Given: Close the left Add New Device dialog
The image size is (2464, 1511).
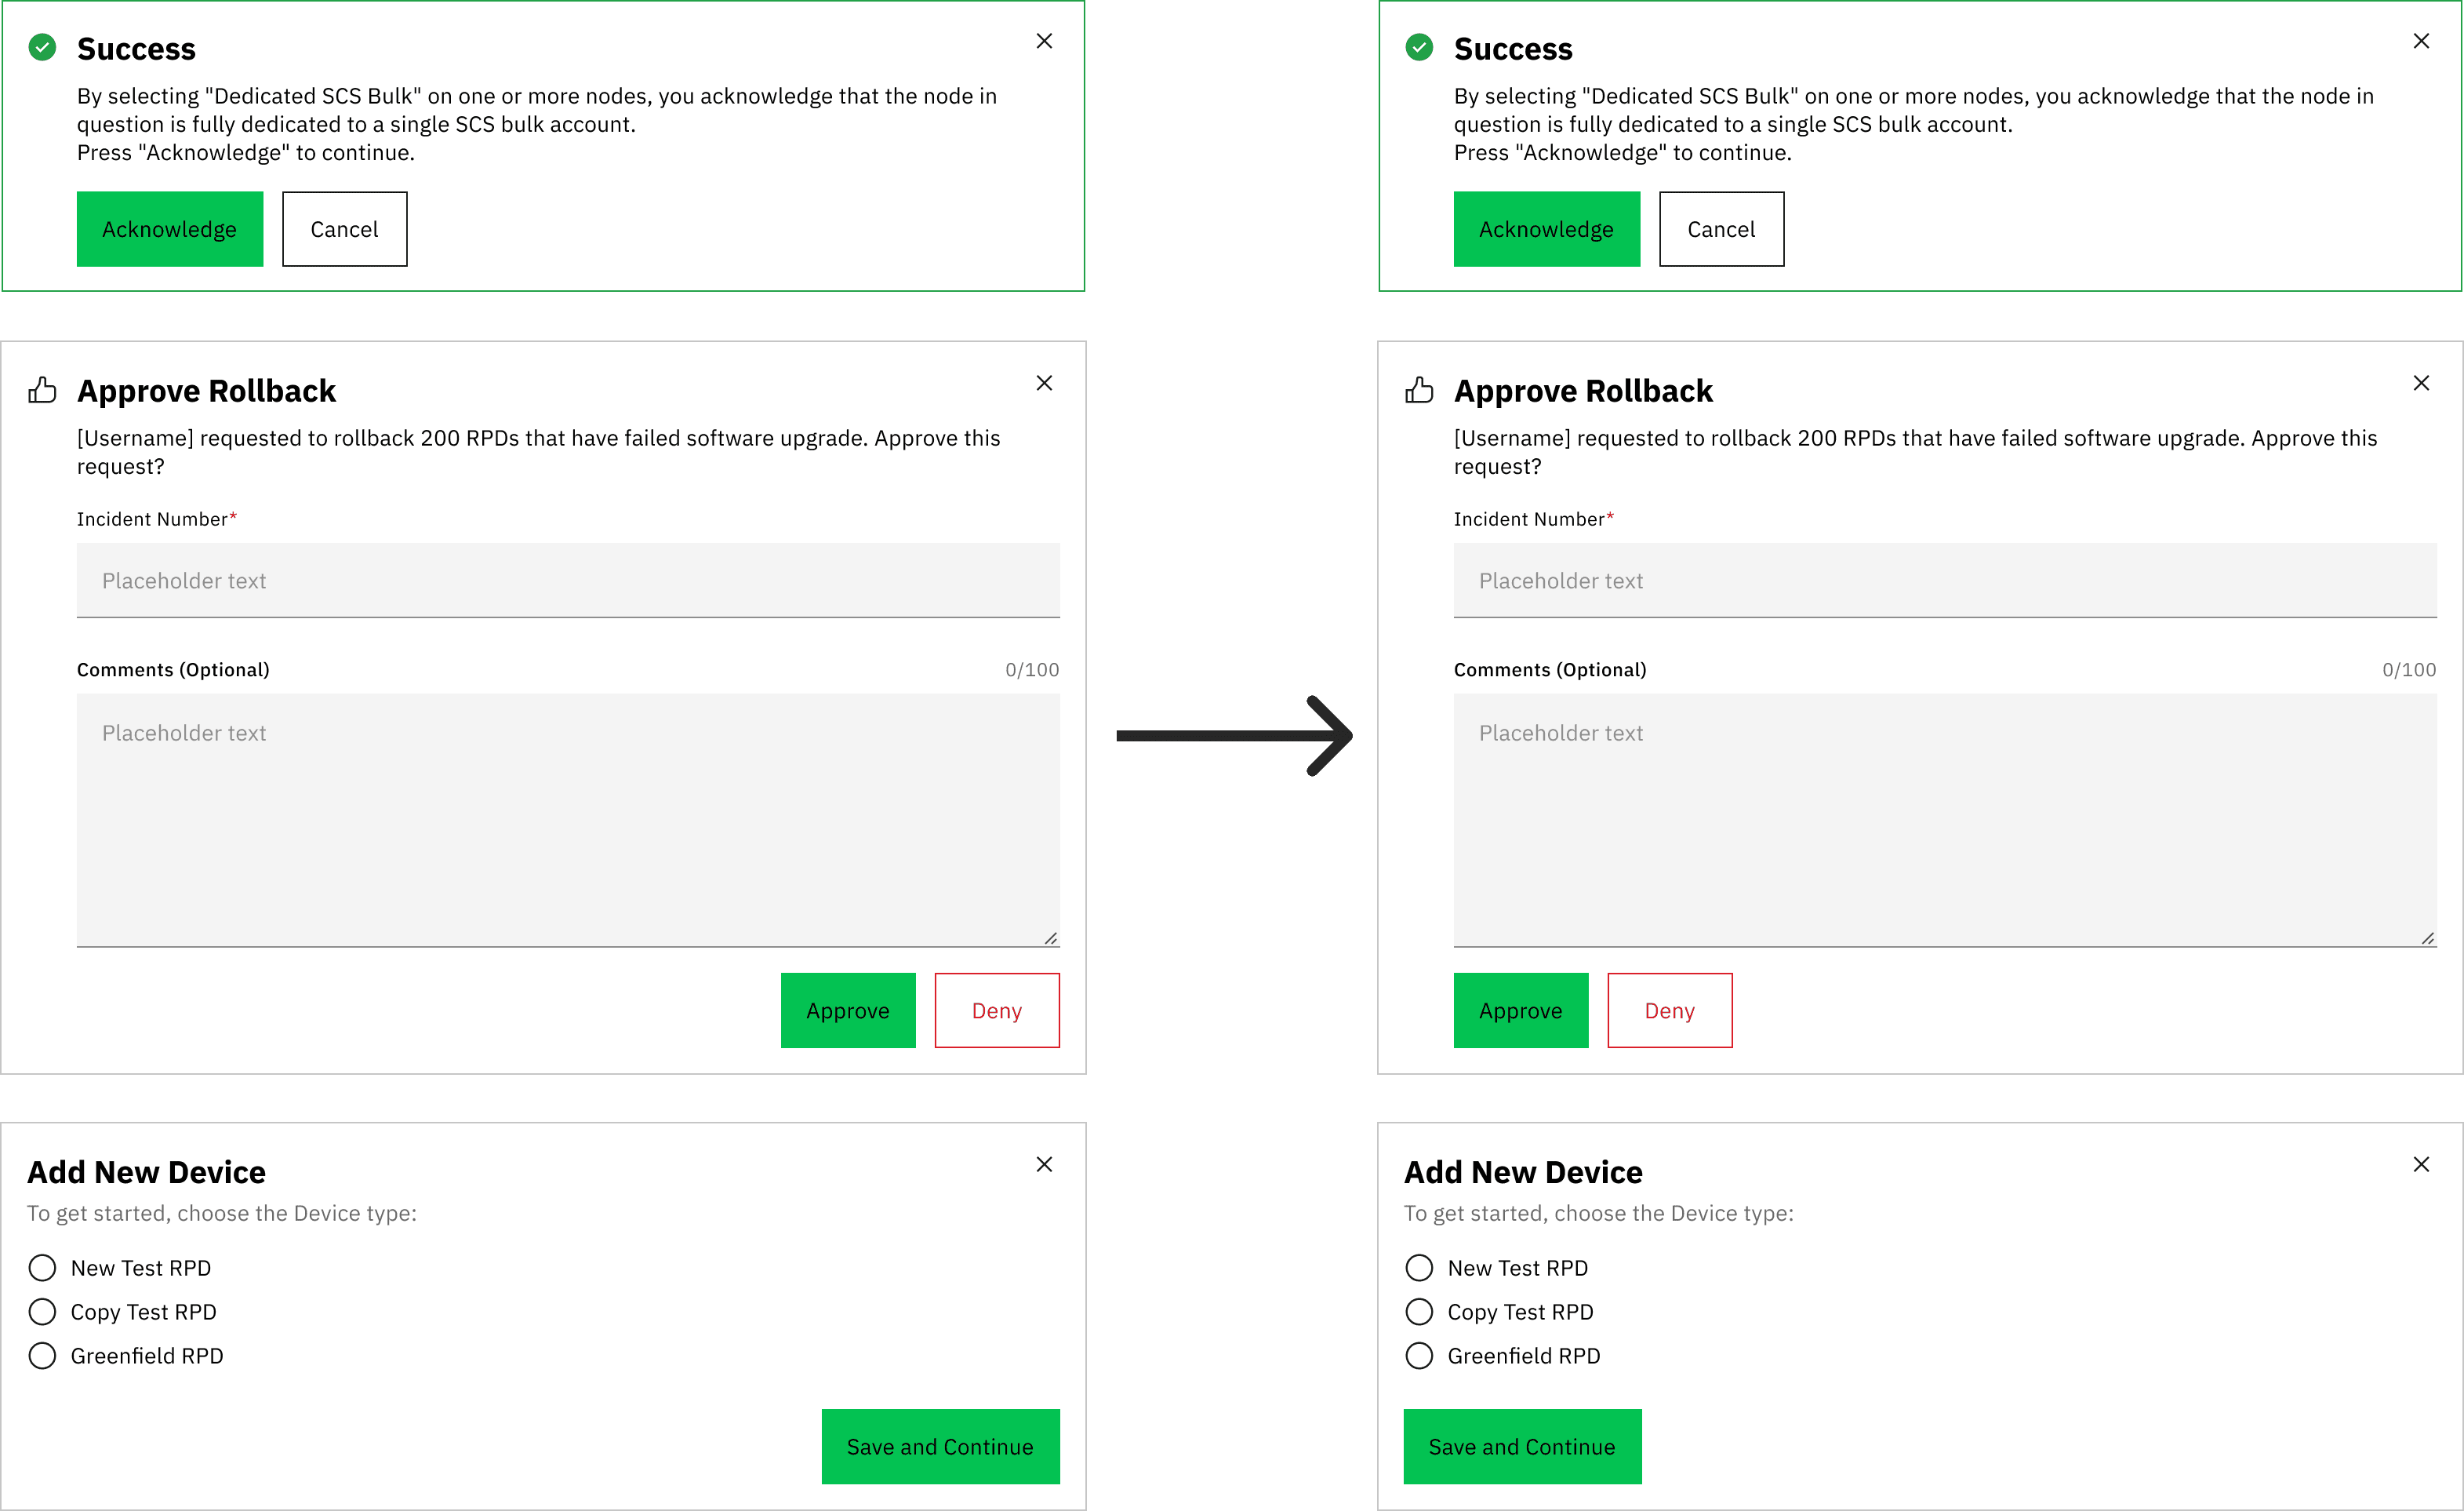Looking at the screenshot, I should [x=1044, y=1163].
